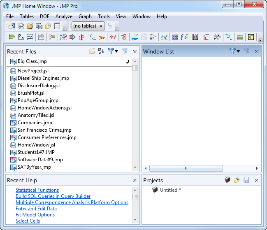Close the Recent Help panel

(135, 180)
